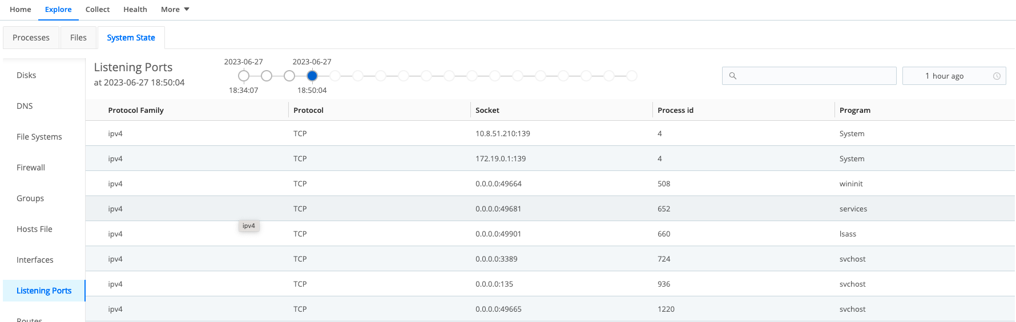Screen dimensions: 1016x322
Task: Switch to the Files tab
Action: coord(78,38)
